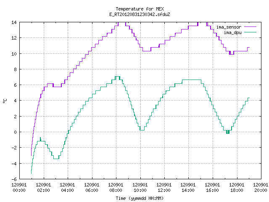Click x-axis tick label 14:00
The width and height of the screenshot is (269, 202).
coord(188,191)
